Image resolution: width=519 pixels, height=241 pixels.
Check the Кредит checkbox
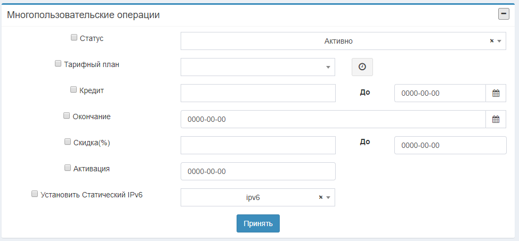74,89
